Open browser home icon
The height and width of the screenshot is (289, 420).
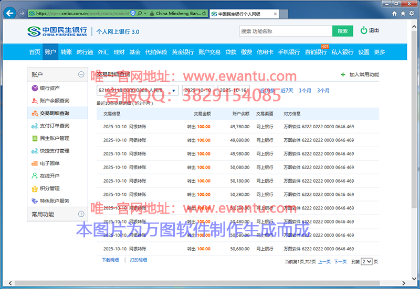coord(394,14)
